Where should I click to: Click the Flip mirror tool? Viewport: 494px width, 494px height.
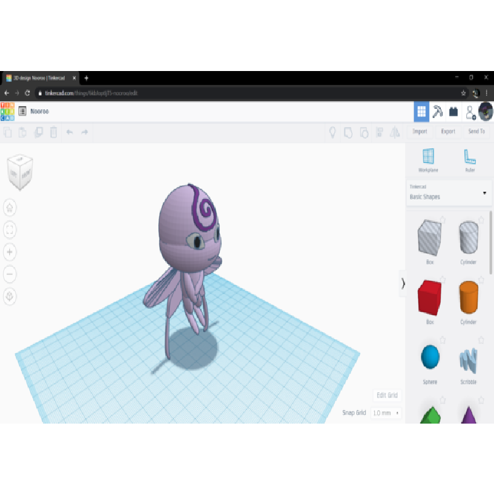pos(395,132)
